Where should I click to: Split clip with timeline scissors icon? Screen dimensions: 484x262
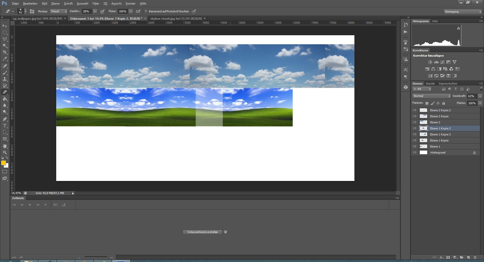click(56, 205)
